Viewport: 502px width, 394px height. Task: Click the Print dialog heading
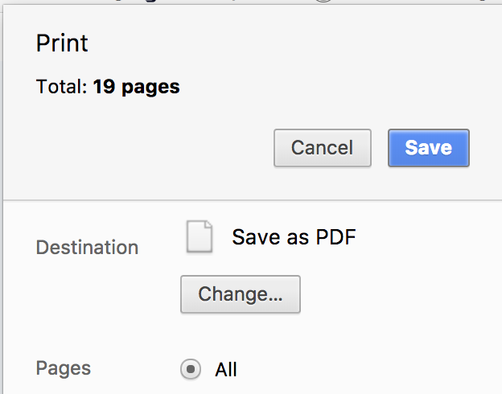(x=62, y=43)
